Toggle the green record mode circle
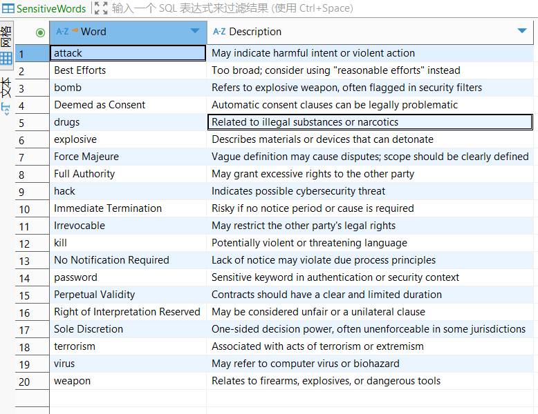The image size is (538, 414). pos(40,32)
